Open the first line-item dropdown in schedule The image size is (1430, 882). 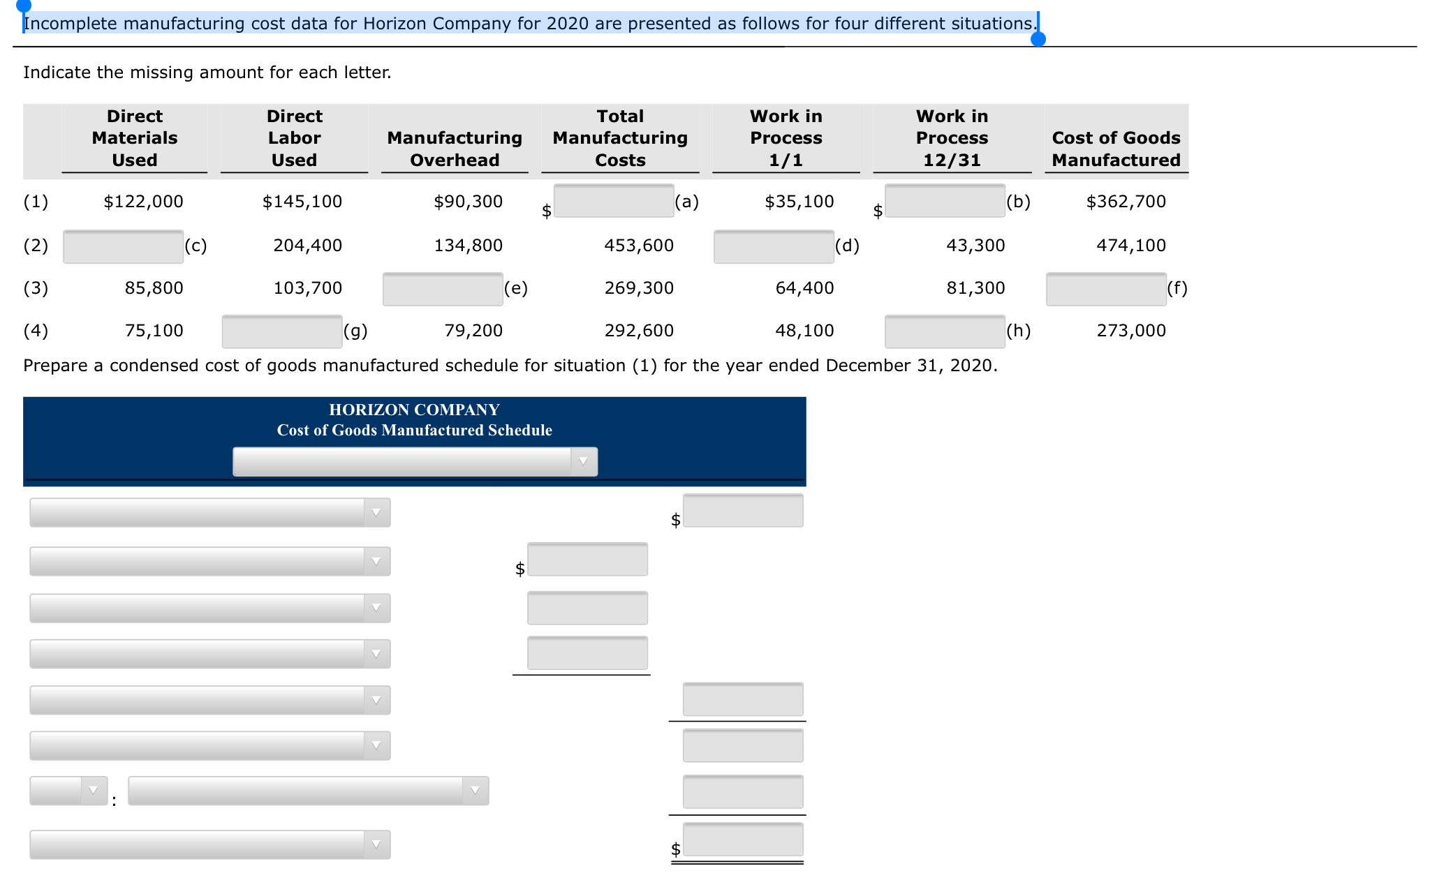point(209,513)
